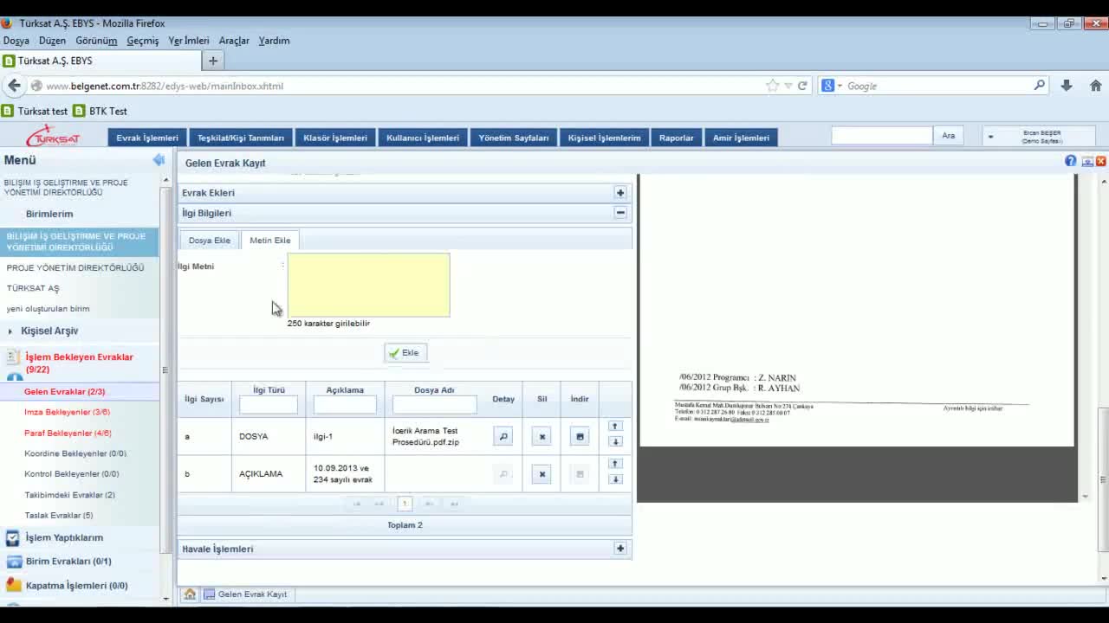1109x623 pixels.
Task: Collapse the left Menü panel arrow
Action: click(x=159, y=160)
